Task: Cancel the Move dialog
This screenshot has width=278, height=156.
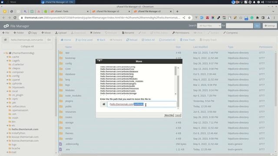Action: pyautogui.click(x=178, y=115)
